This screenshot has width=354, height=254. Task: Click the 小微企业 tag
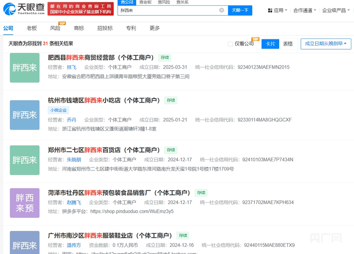point(58,110)
